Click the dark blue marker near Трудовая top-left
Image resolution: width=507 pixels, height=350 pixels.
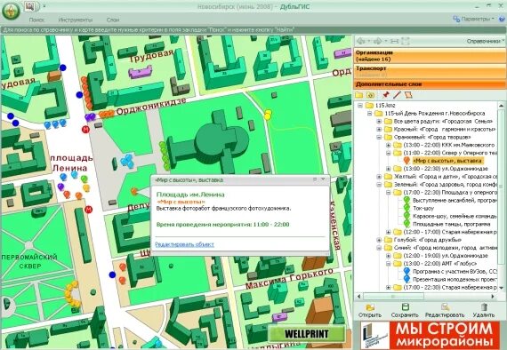coord(63,68)
